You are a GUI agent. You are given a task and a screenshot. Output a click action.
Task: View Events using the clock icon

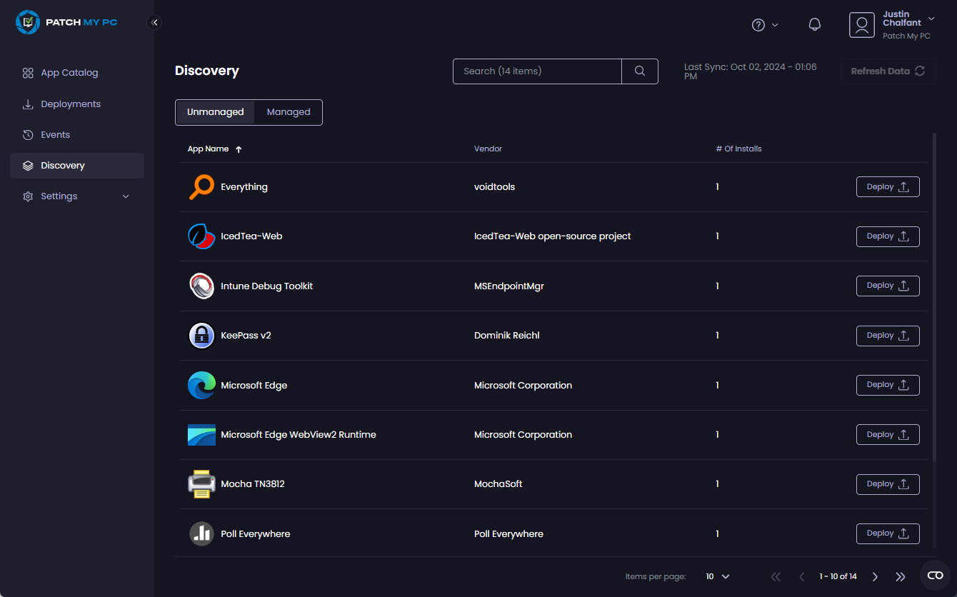(x=28, y=134)
